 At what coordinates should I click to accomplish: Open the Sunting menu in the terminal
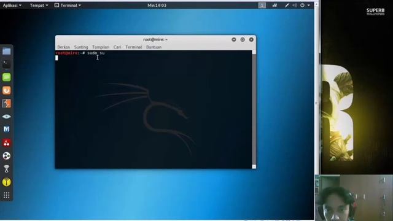(81, 47)
